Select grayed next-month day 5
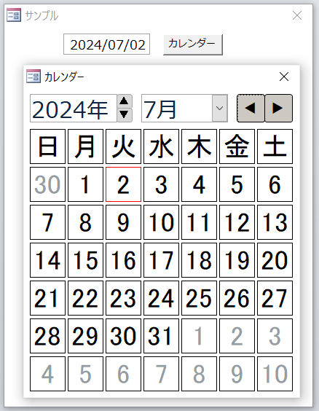This screenshot has width=319, height=411. (x=85, y=374)
